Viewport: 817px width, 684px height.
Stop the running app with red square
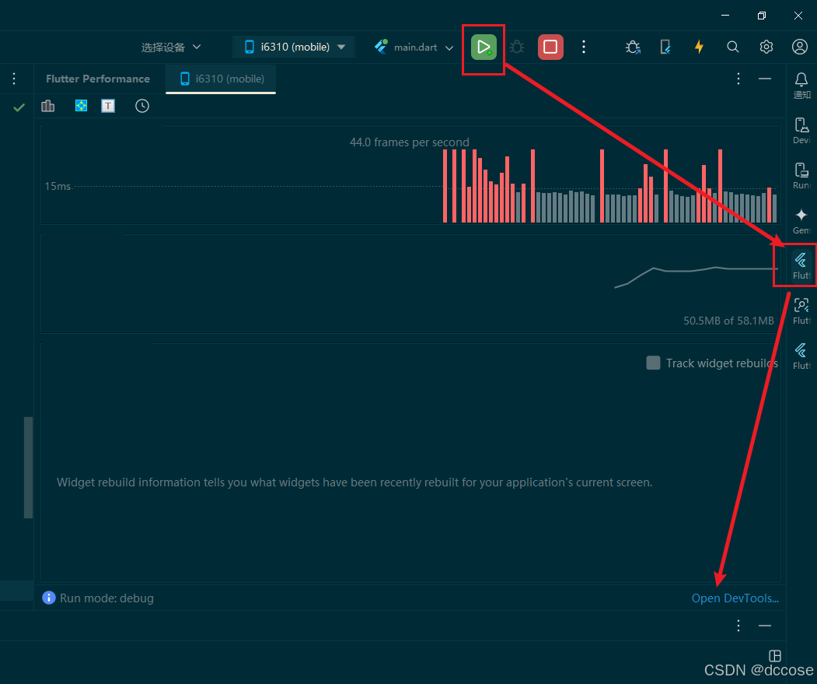(550, 47)
